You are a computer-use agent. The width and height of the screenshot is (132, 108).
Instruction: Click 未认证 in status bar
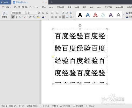coord(90,106)
